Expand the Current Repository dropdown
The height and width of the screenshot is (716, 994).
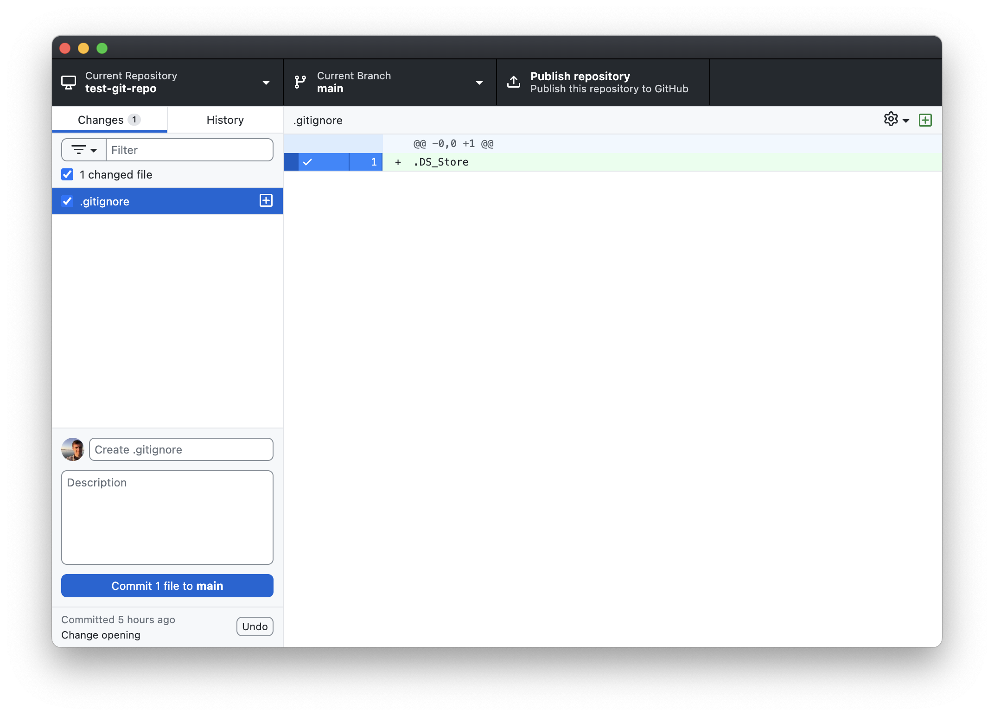coord(266,83)
